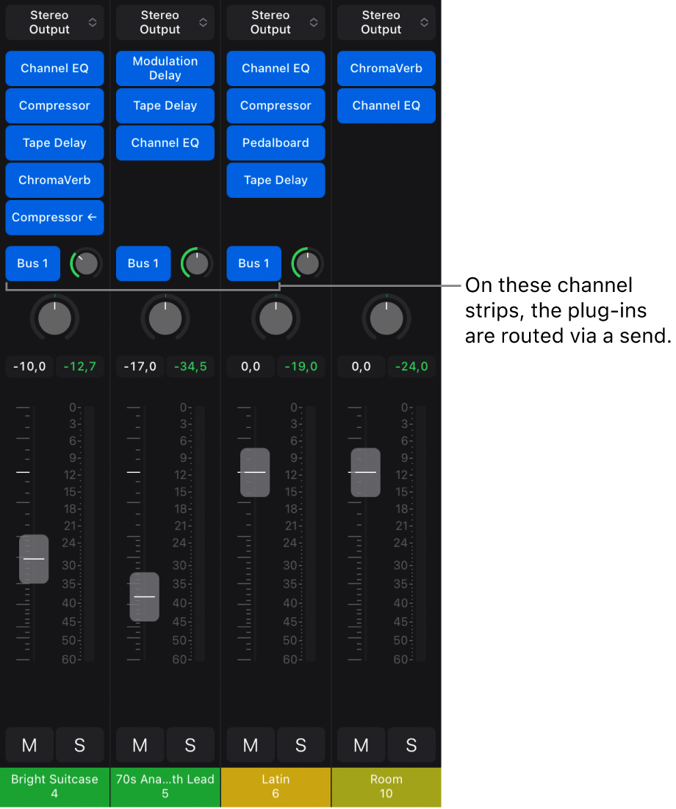The height and width of the screenshot is (809, 676).
Task: Click send level knob on Latin strip
Action: [x=307, y=263]
